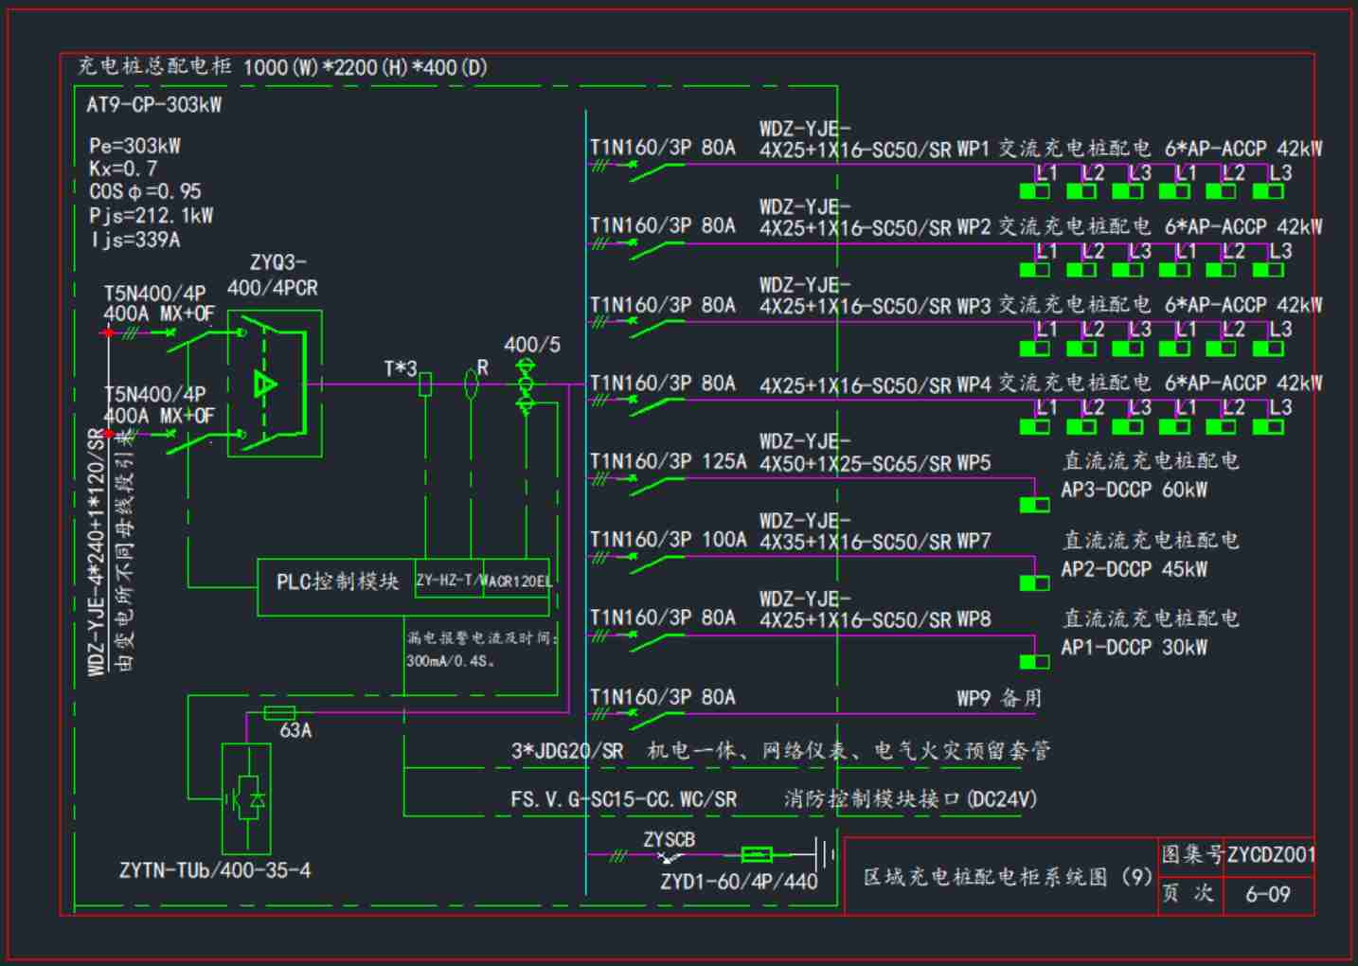Screen dimensions: 1358x966
Task: Click the ZYTN-TUb/400-35-4 surge protector symbol
Action: (x=246, y=798)
